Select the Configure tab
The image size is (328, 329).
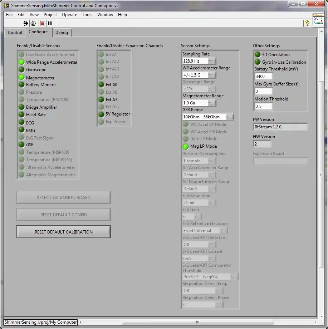pyautogui.click(x=38, y=32)
